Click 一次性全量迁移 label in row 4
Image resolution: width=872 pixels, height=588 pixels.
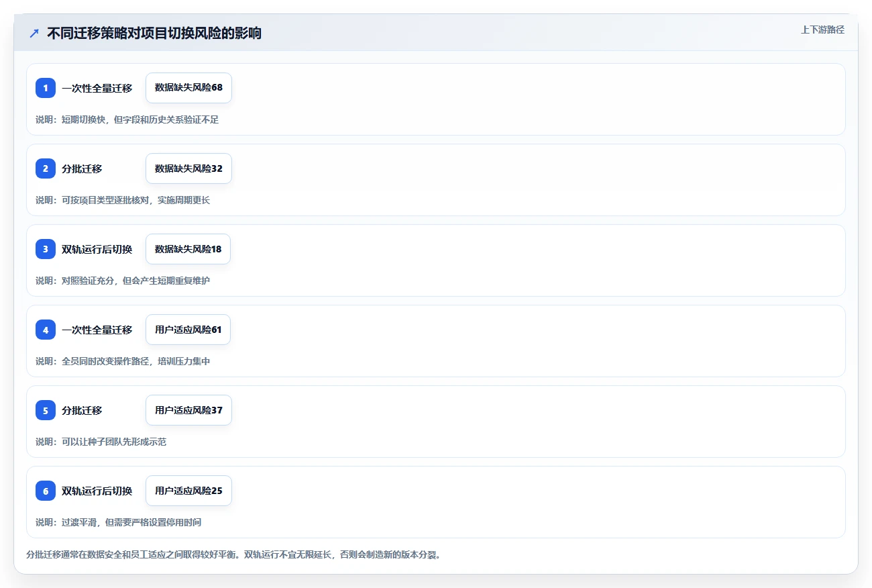97,330
